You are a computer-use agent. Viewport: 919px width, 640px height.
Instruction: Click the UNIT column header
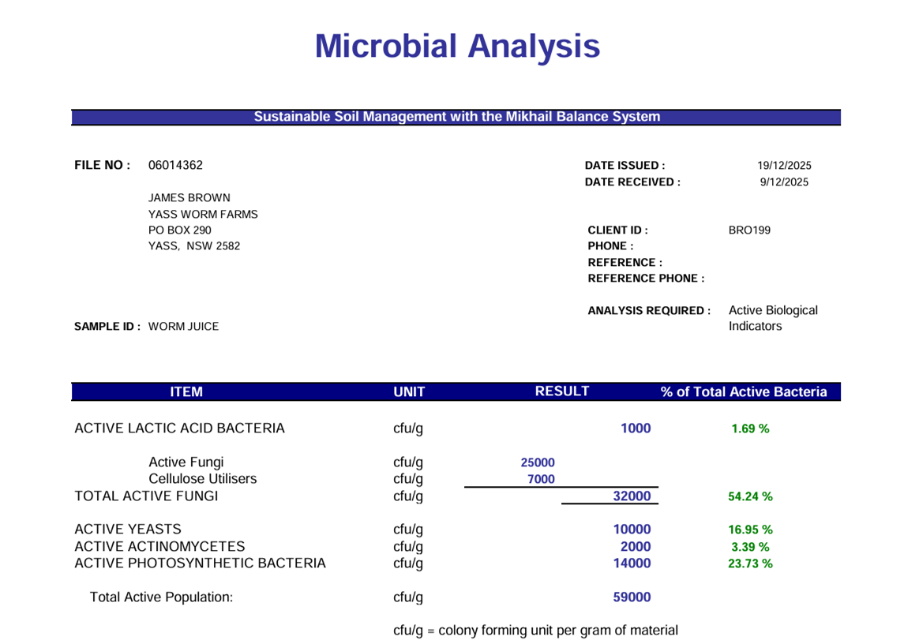click(409, 391)
